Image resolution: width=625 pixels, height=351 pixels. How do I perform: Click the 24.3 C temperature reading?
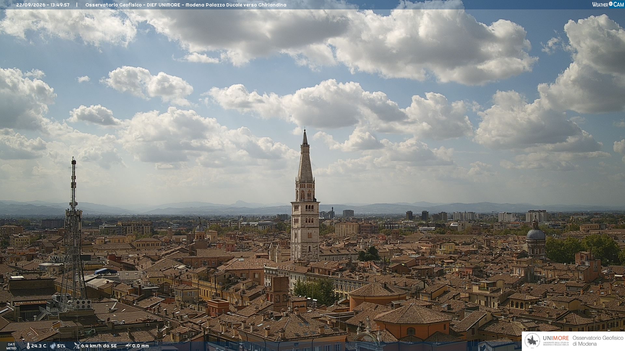39,346
